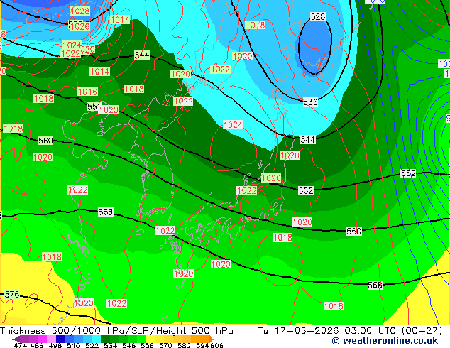Click legend value 498
Viewport: 450px width, 348px height.
[55, 346]
